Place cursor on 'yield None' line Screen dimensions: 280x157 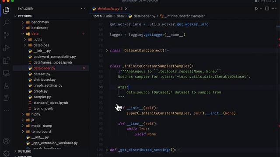(145, 134)
